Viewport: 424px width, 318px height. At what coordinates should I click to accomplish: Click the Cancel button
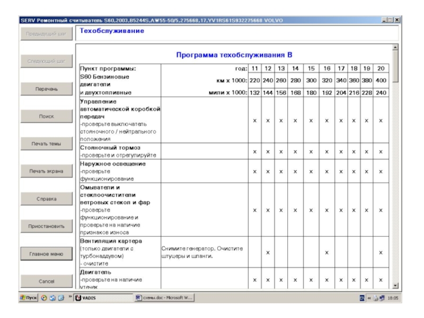pos(47,281)
